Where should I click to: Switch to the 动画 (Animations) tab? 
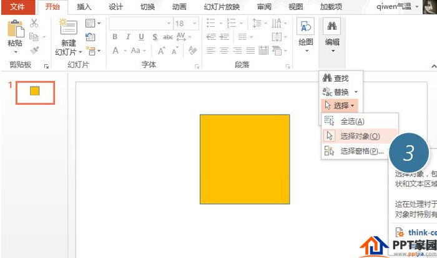179,7
